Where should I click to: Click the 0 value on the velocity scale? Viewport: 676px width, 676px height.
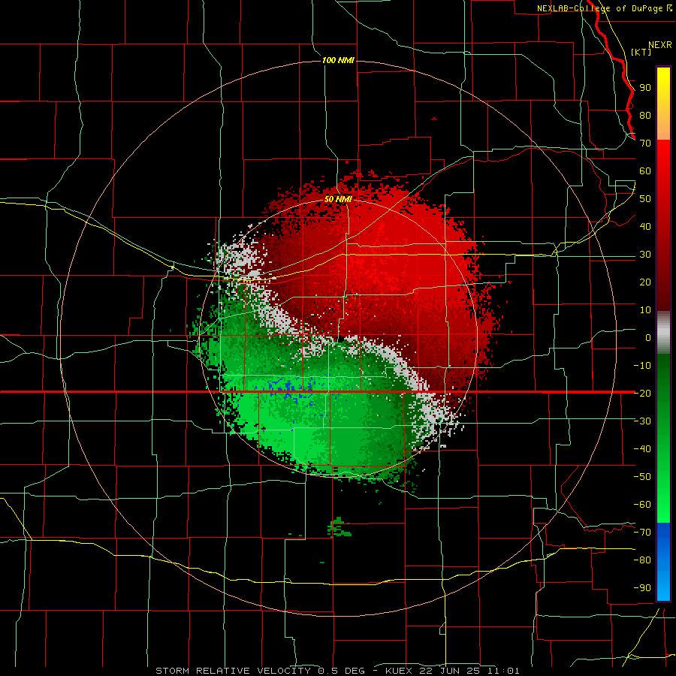tap(648, 337)
